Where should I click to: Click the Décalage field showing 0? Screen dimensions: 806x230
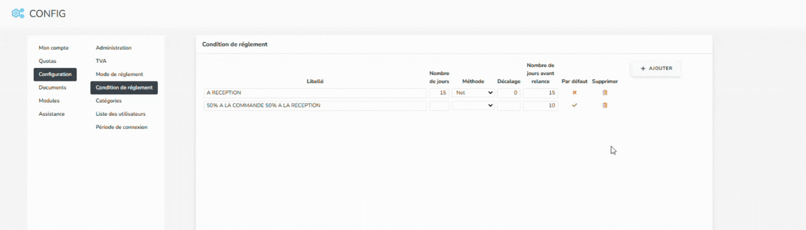point(509,93)
